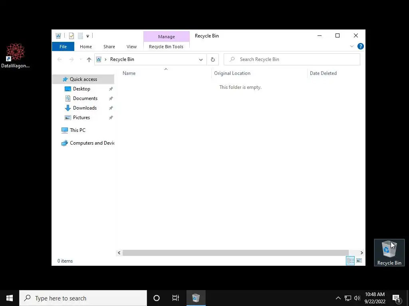Switch to the Share ribbon tab
409x306 pixels.
(x=109, y=47)
